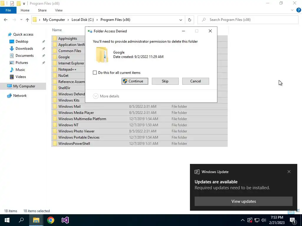Screen dimensions: 302x226
Task: Click the Name column header
Action: pos(57,30)
